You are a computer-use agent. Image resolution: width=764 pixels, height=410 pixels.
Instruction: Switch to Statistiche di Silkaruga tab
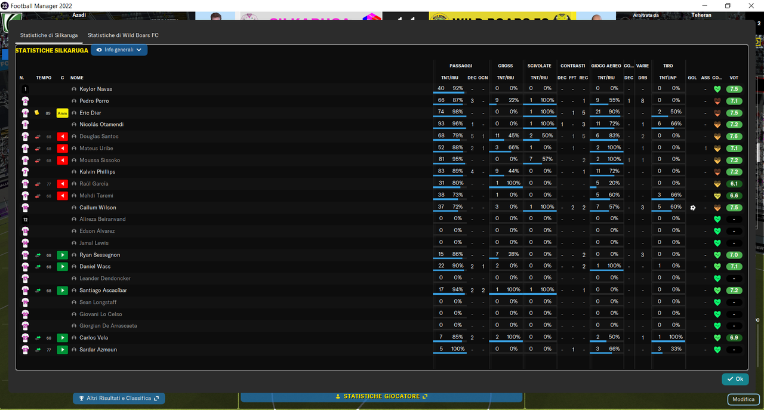(49, 35)
